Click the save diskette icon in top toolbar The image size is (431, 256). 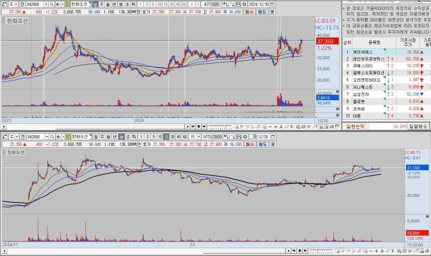(x=238, y=4)
